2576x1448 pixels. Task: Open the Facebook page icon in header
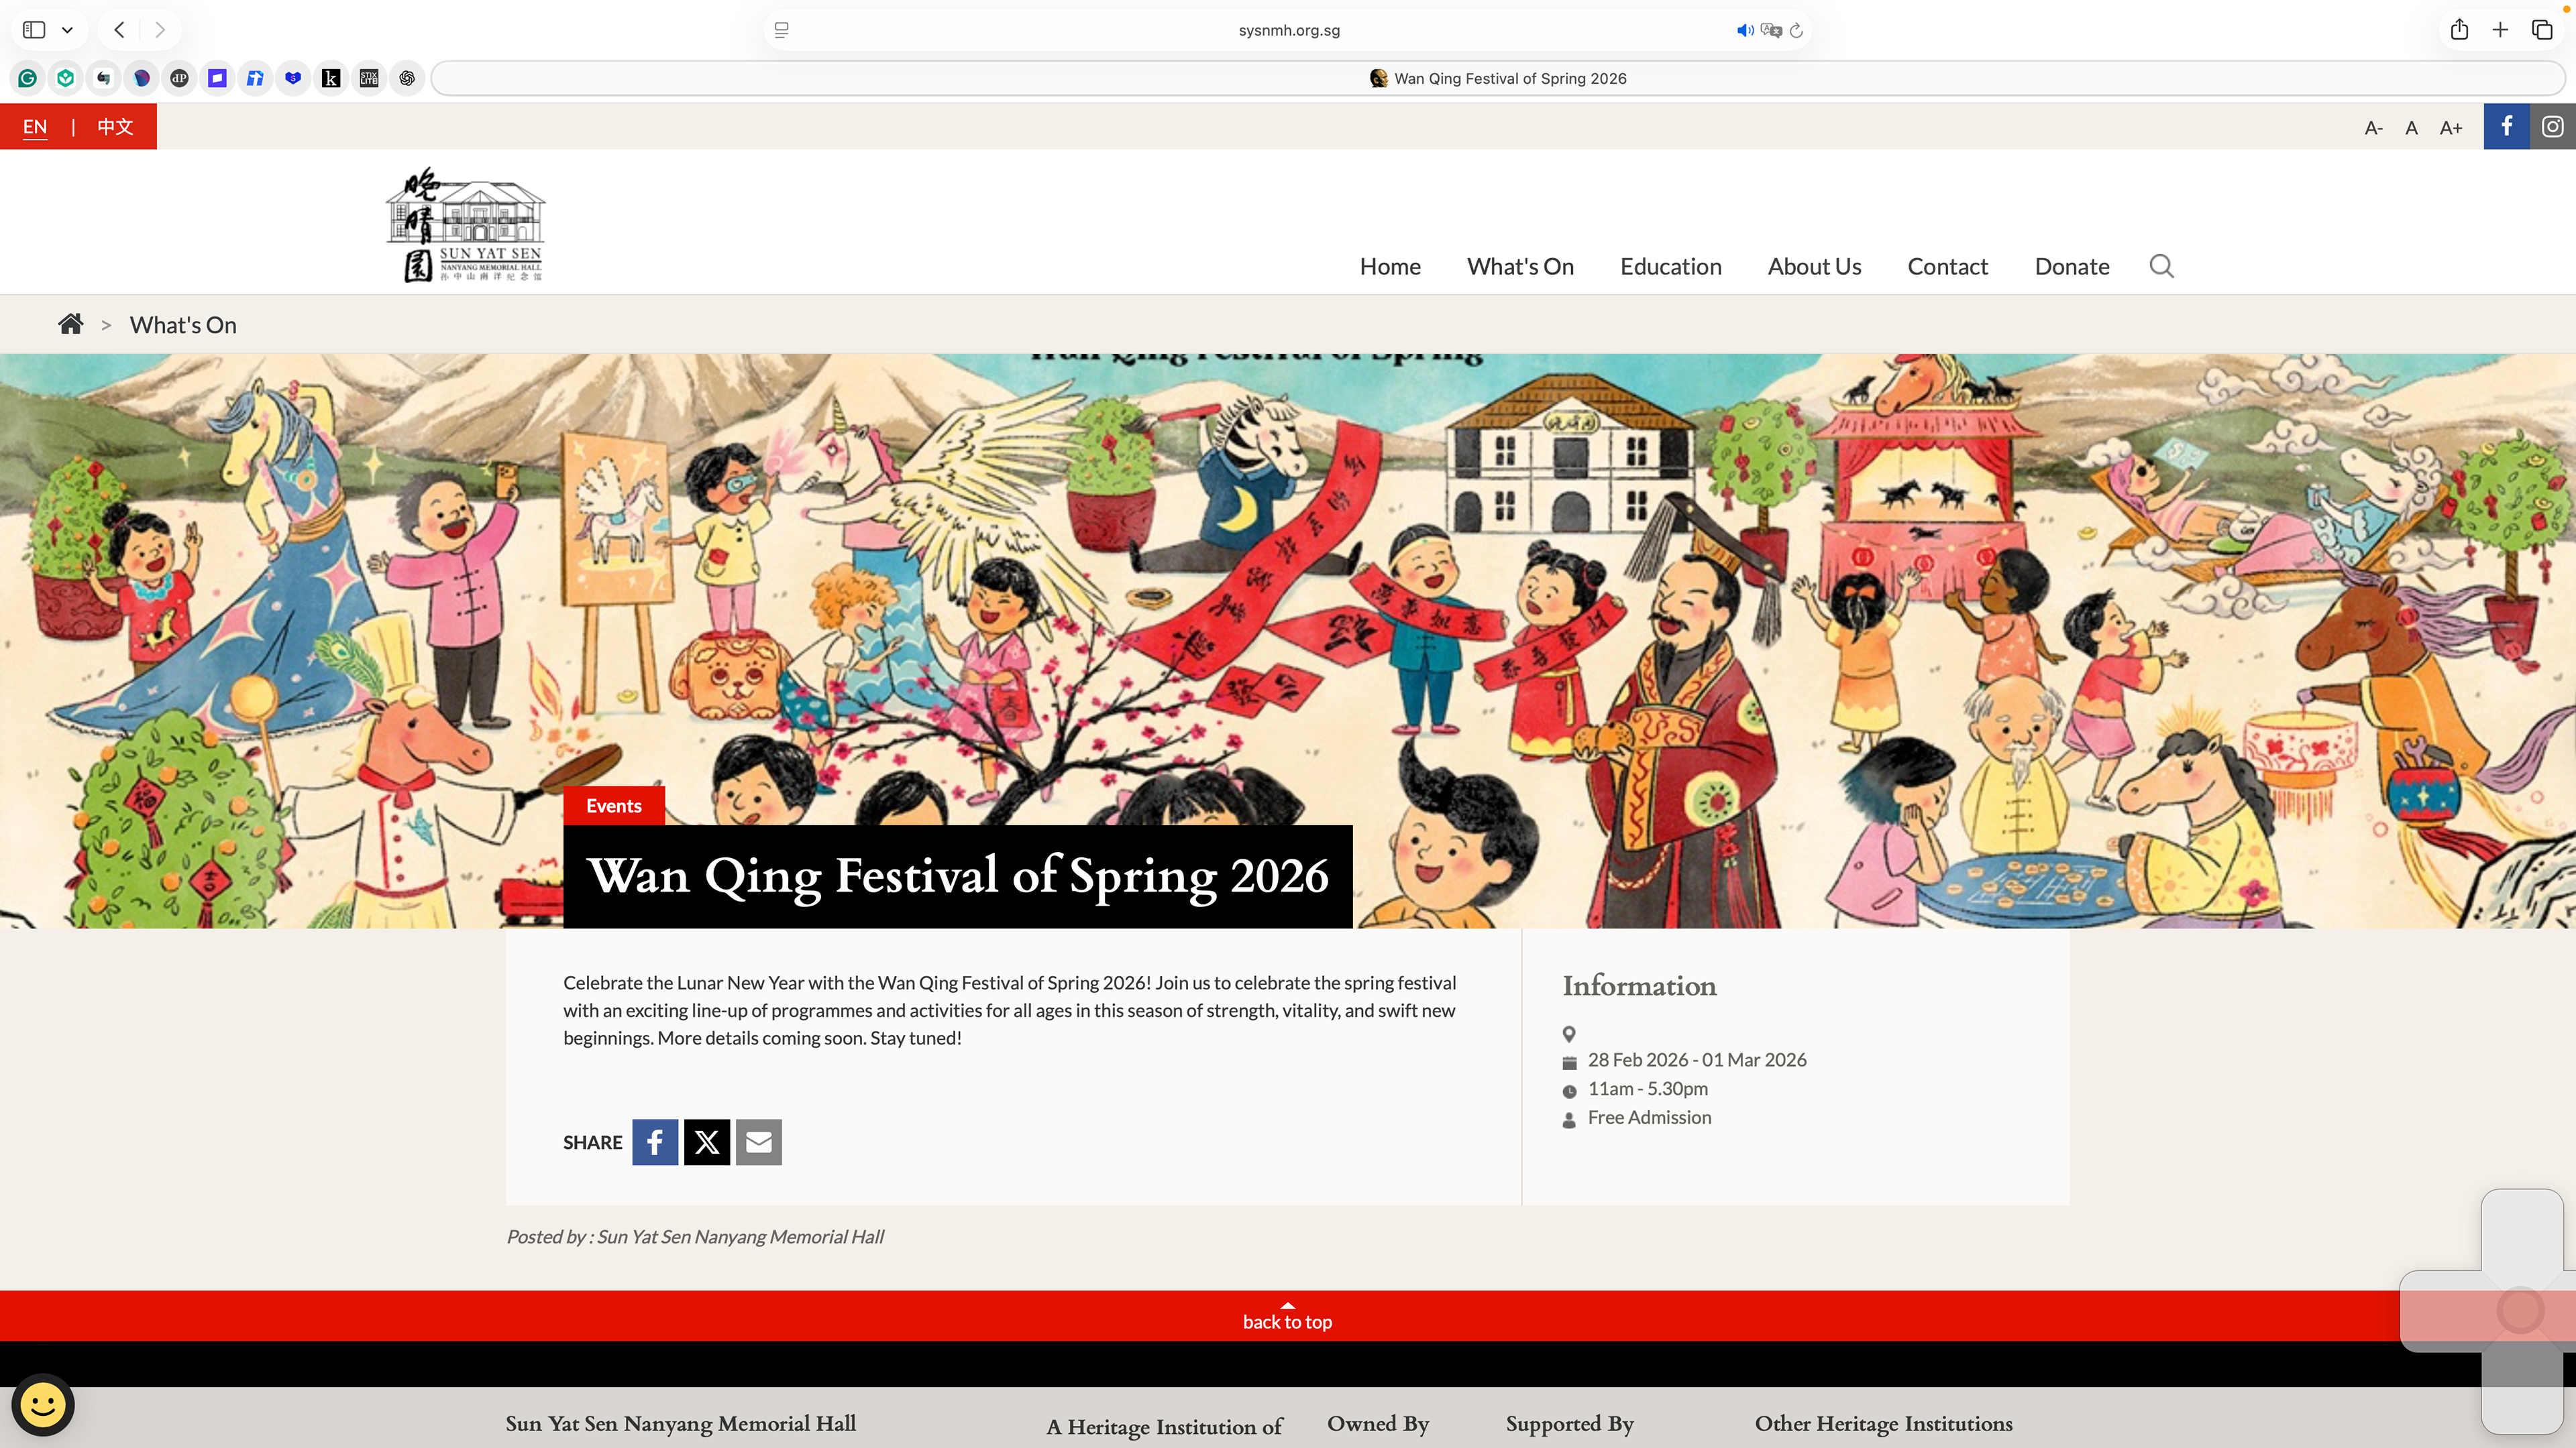pyautogui.click(x=2506, y=127)
